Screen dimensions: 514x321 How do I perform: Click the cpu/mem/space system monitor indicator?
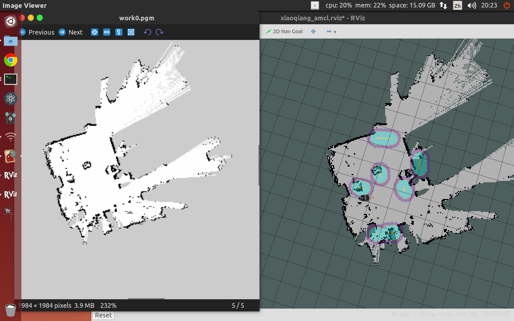(x=380, y=5)
